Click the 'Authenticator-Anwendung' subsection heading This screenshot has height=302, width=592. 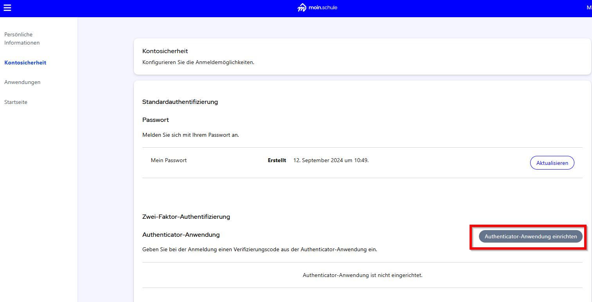pos(181,235)
